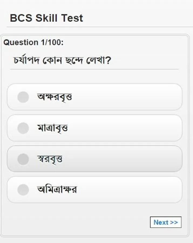Tap the স্বরবৃত্ত answer text
Viewport: 193px width, 243px height.
pyautogui.click(x=50, y=159)
